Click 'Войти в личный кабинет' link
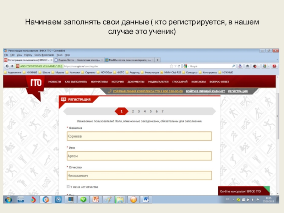Viewport: 284px width, 213px height. (205, 91)
